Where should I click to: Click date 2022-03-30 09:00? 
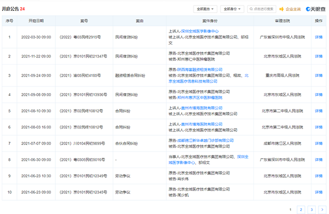pyautogui.click(x=36, y=37)
